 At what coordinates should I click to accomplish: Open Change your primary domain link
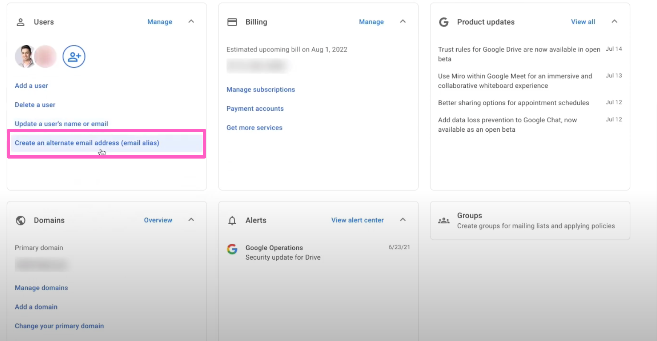(x=59, y=326)
